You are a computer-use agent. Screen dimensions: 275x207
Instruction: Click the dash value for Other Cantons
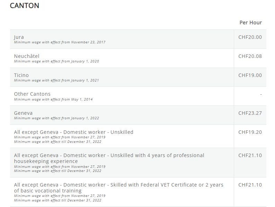point(261,94)
